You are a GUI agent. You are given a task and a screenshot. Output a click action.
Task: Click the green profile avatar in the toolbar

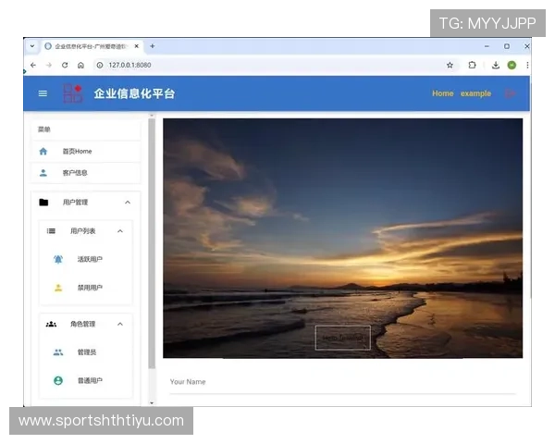click(512, 65)
